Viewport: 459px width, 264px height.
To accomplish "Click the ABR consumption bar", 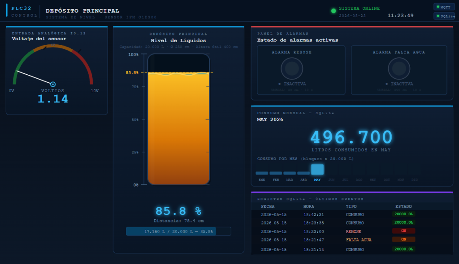I will (303, 173).
